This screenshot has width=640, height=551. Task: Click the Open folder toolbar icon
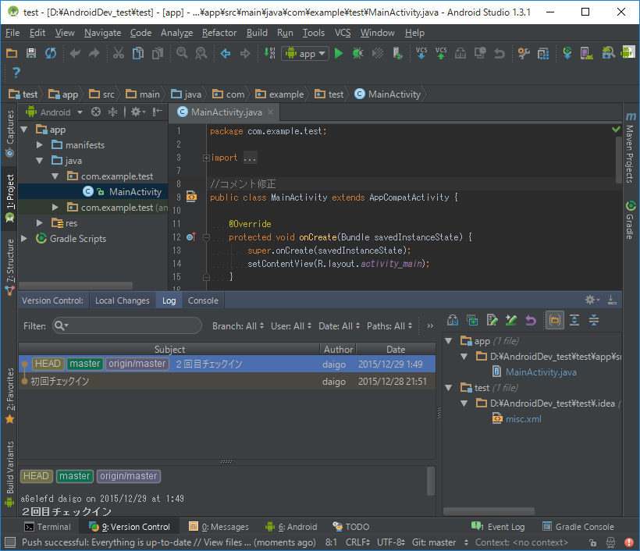coord(12,54)
